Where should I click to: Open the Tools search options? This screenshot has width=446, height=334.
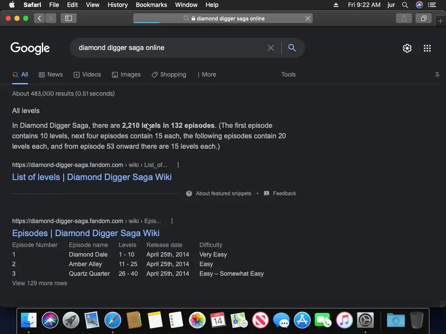288,74
